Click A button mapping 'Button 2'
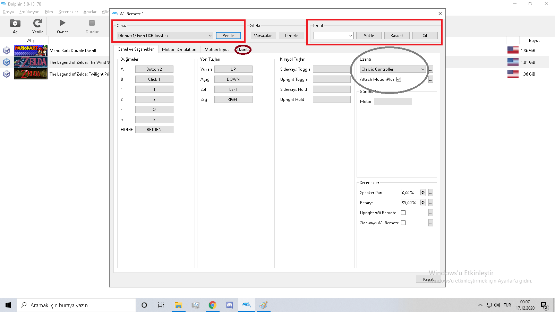 tap(154, 69)
